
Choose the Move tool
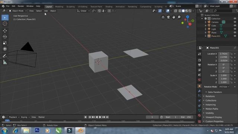[x=5, y=31]
